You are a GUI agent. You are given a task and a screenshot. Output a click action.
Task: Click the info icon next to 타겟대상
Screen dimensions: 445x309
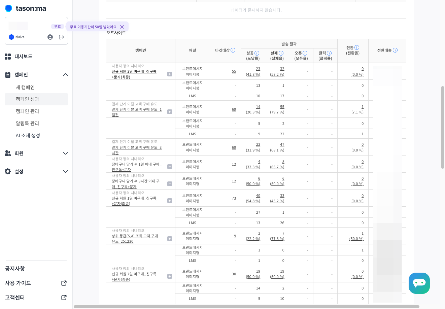click(233, 50)
